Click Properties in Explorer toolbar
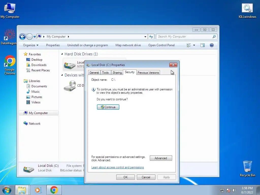Viewport: 260px width, 195px height. [53, 45]
